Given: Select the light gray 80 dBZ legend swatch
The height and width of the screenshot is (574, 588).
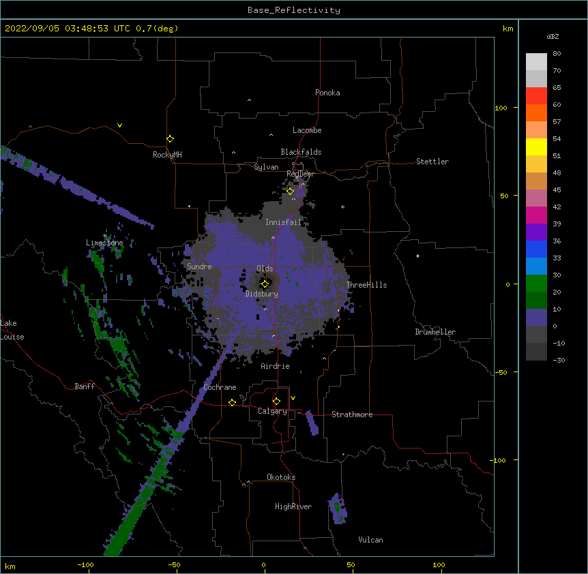Looking at the screenshot, I should (x=536, y=62).
